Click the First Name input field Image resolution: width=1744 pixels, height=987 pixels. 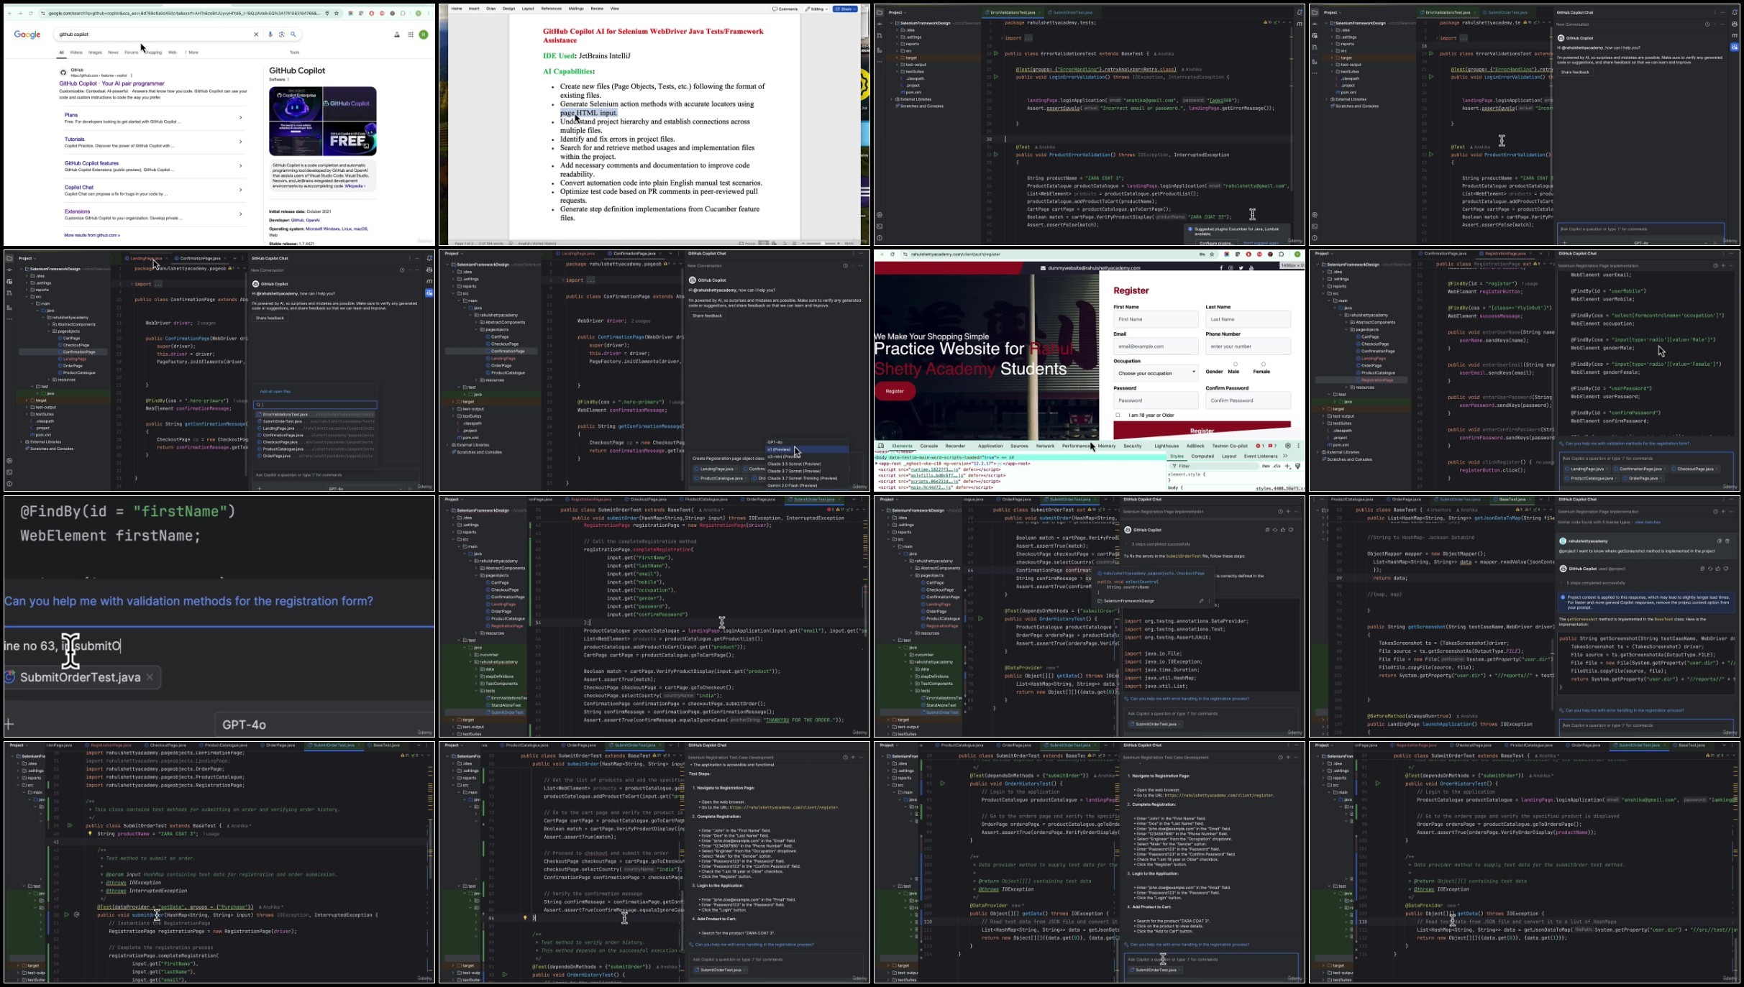[1156, 319]
